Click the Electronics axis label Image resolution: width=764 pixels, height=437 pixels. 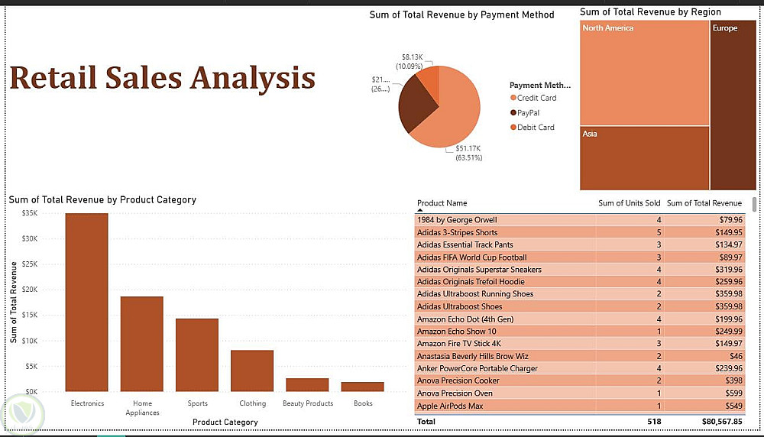(x=87, y=403)
